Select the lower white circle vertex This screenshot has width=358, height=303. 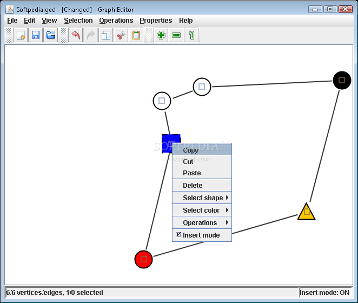[162, 101]
